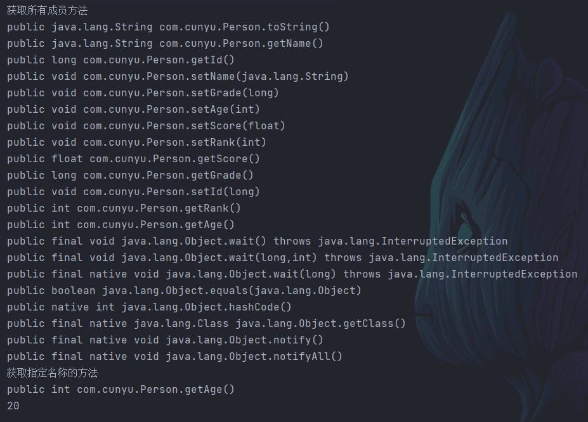This screenshot has height=422, width=588.
Task: Click the setName(java.lang.String) line
Action: (x=178, y=77)
